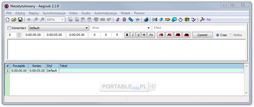Viewport: 254px width, 107px height.
Task: Select the Klatka radio button
Action: click(x=231, y=35)
